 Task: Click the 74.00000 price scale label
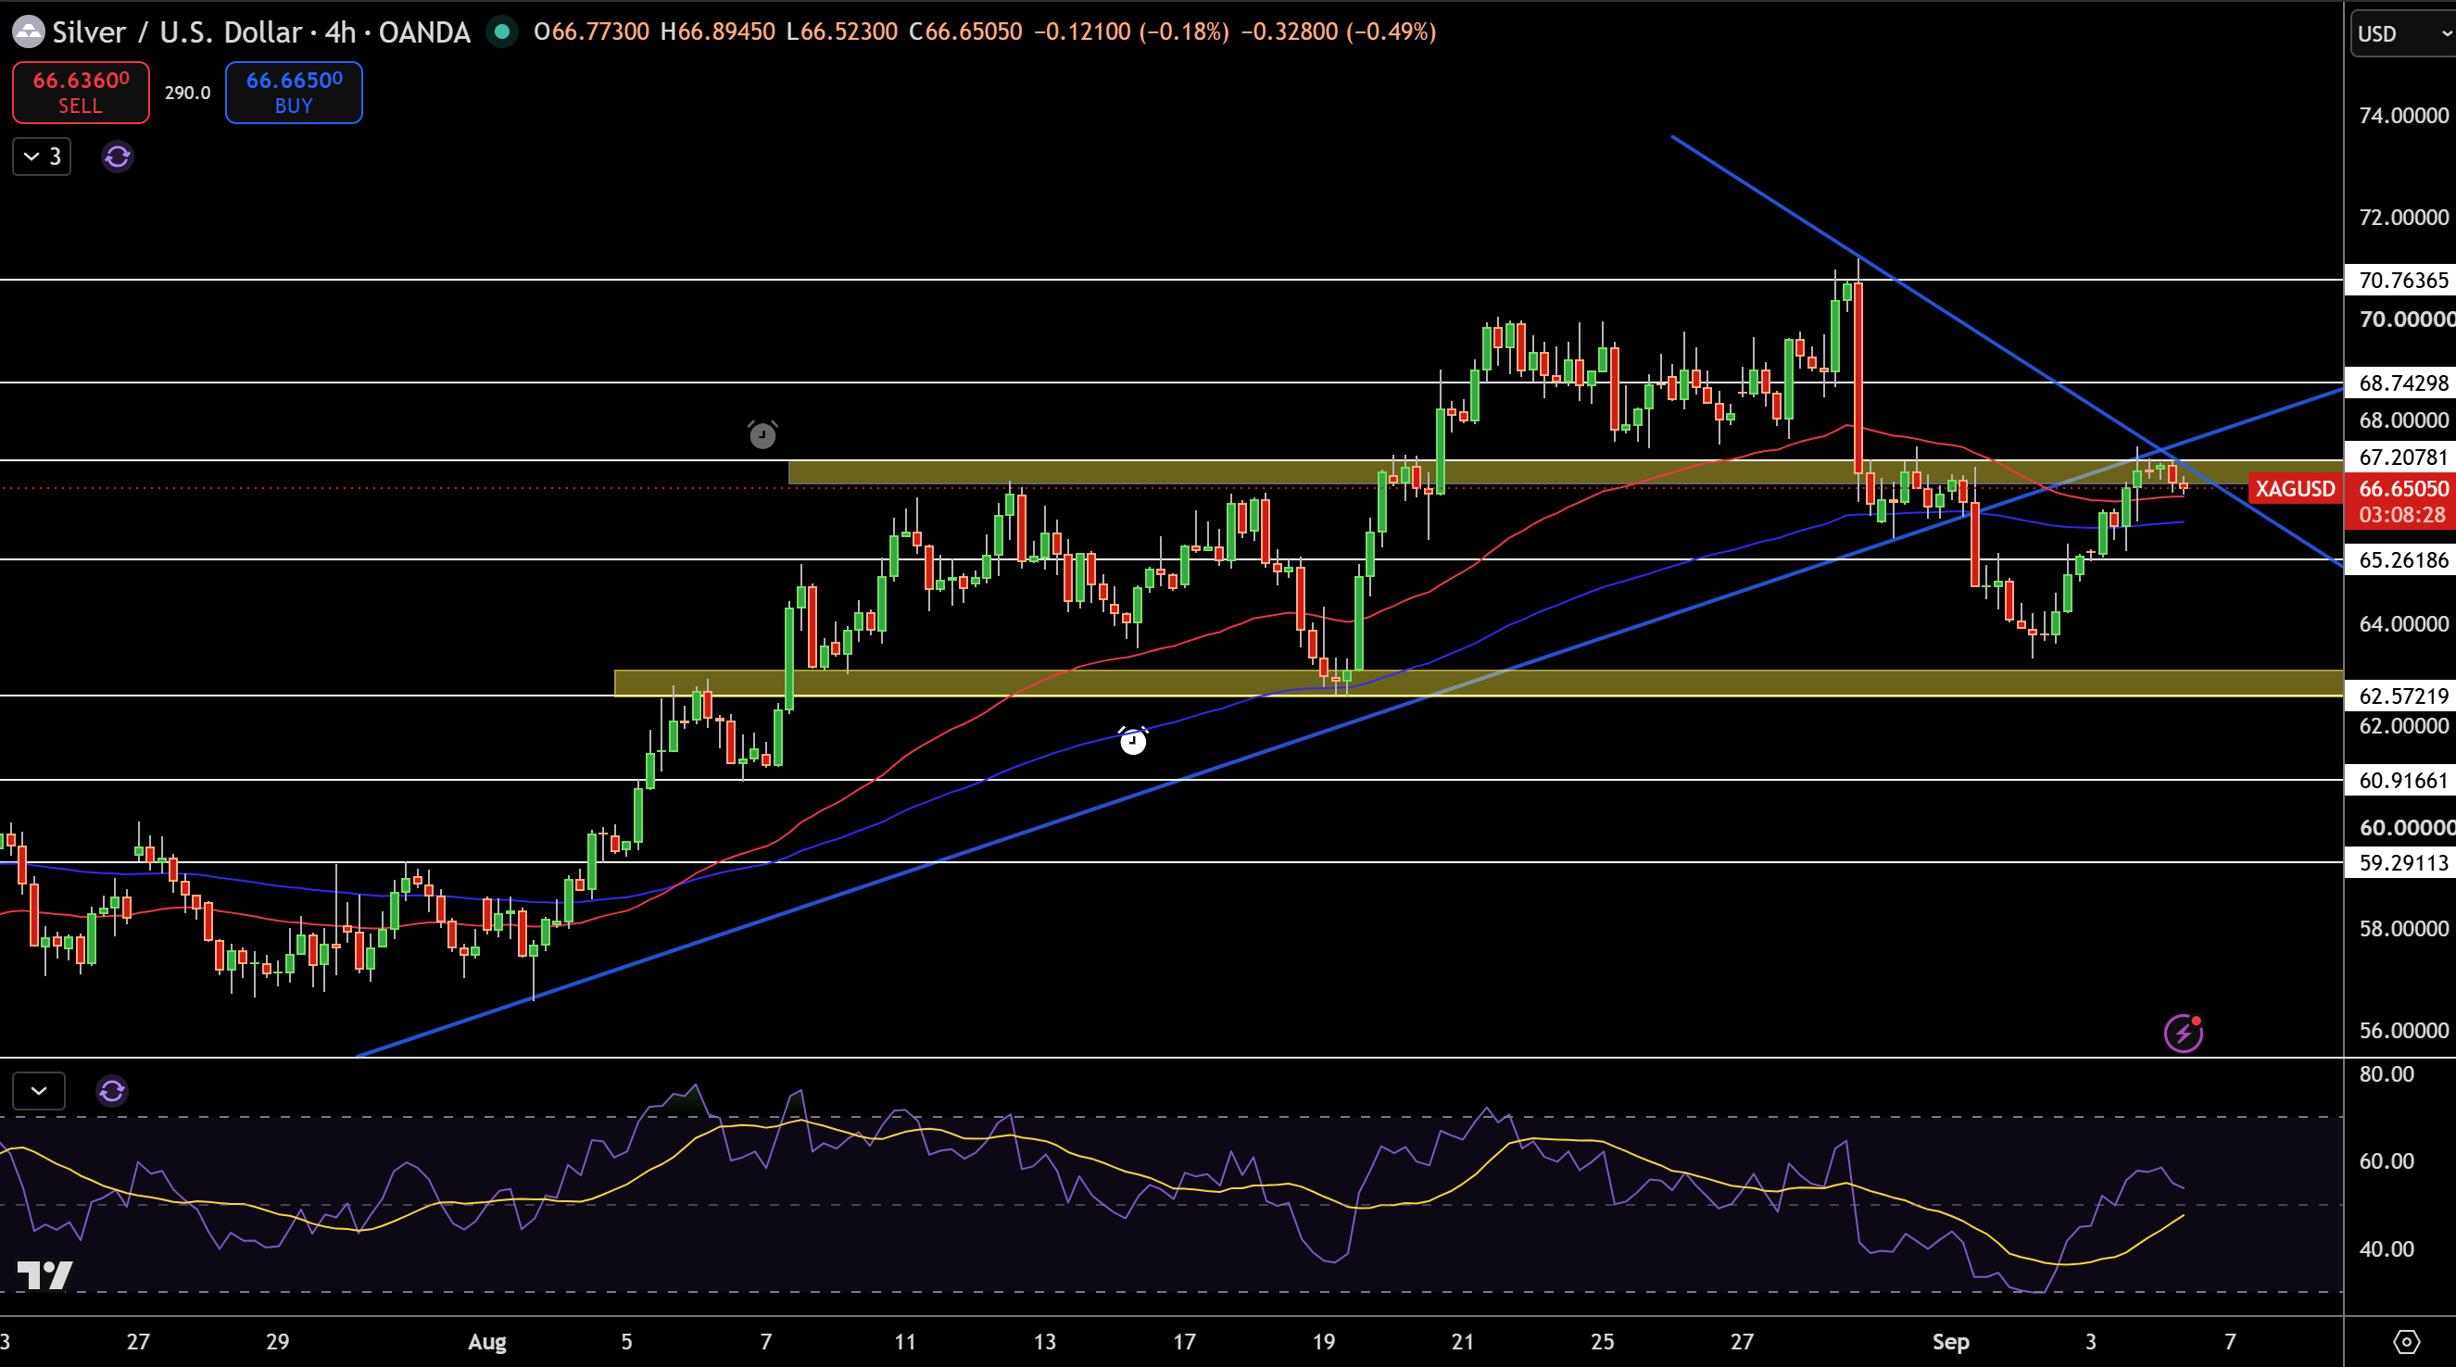pyautogui.click(x=2403, y=116)
